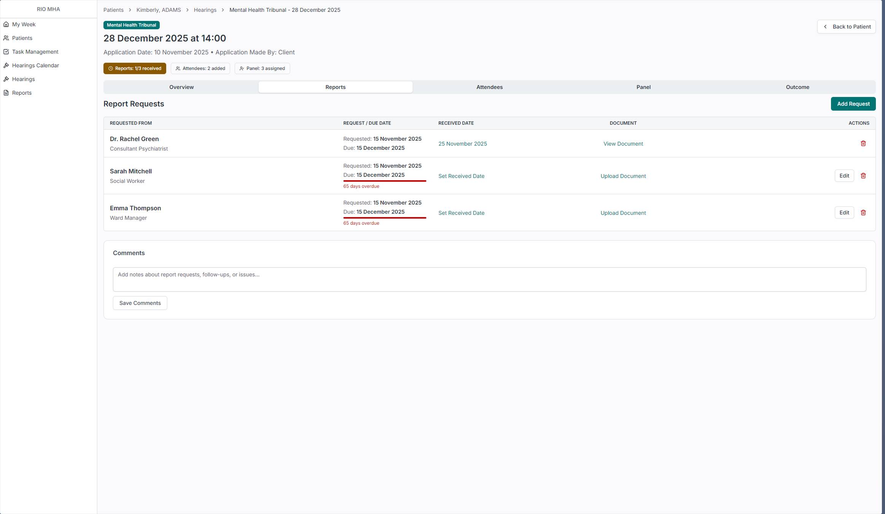Viewport: 885px width, 514px height.
Task: Open Hearings Calendar from the sidebar
Action: pos(35,65)
